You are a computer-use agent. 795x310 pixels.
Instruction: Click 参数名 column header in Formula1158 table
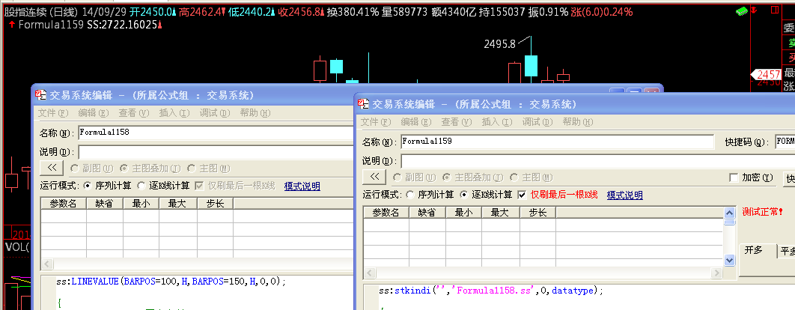coord(64,204)
